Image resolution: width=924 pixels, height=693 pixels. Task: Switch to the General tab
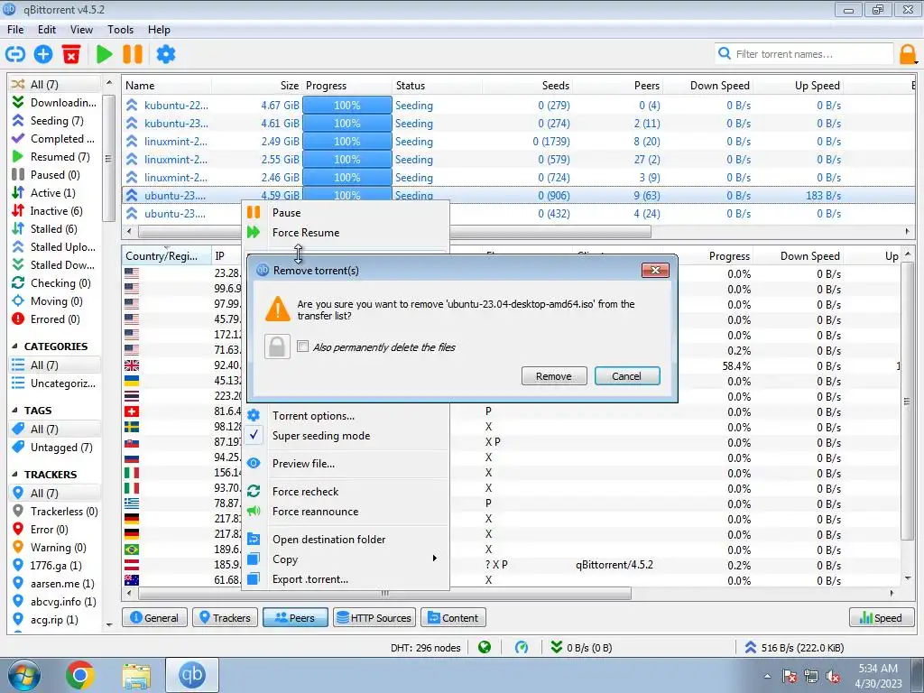pyautogui.click(x=154, y=617)
